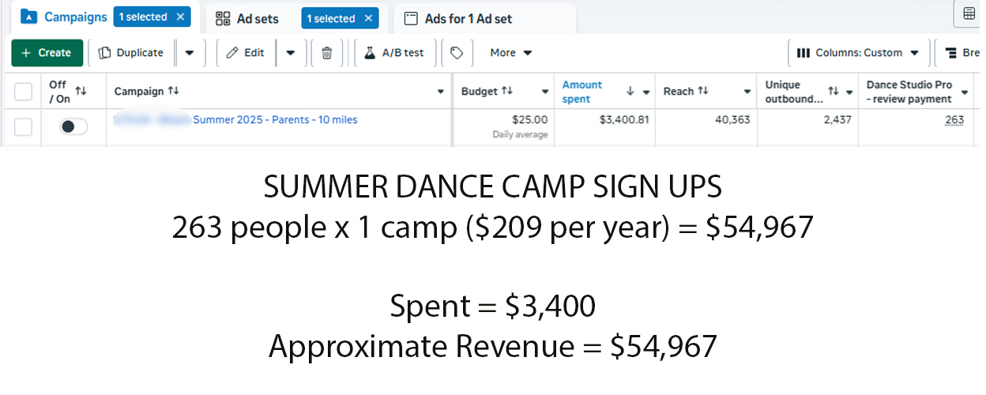Image resolution: width=986 pixels, height=395 pixels.
Task: Click the grid icon at top right
Action: click(969, 13)
